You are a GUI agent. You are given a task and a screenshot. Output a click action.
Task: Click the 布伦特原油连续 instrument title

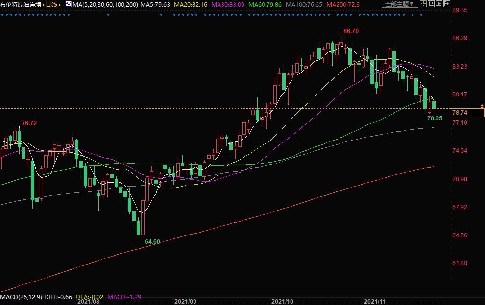pyautogui.click(x=21, y=4)
